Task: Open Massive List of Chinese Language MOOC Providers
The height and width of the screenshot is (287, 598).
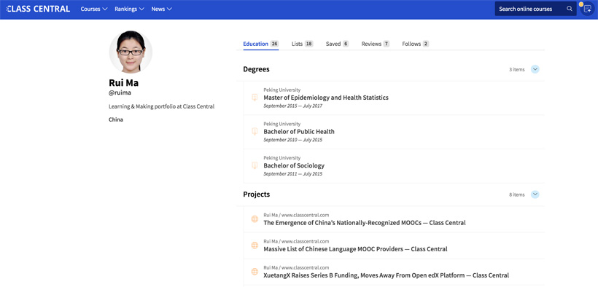Action: [x=355, y=249]
